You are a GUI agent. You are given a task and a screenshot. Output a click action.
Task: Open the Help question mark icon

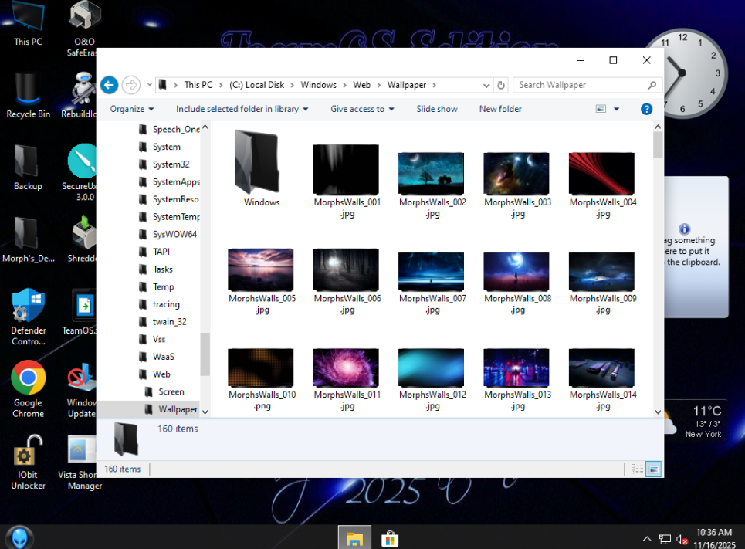pyautogui.click(x=647, y=109)
